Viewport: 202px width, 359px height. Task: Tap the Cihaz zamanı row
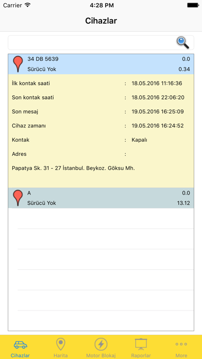101,126
